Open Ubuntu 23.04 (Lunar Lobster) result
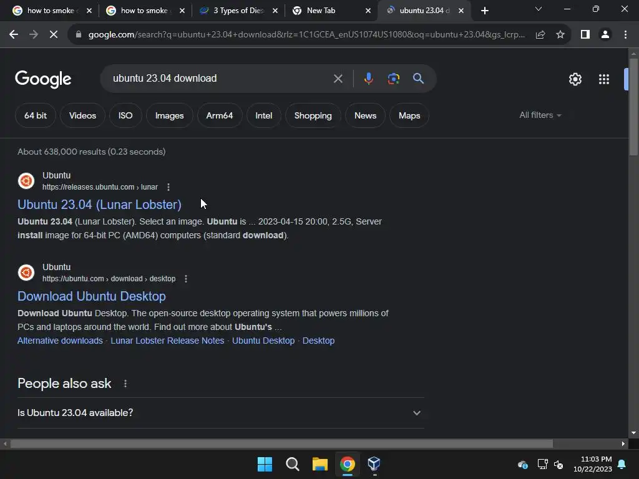Viewport: 639px width, 479px height. (x=99, y=205)
